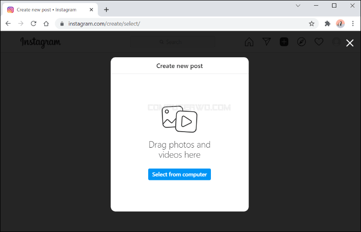Open Instagram home feed icon
Viewport: 361px width, 232px height.
tap(249, 42)
